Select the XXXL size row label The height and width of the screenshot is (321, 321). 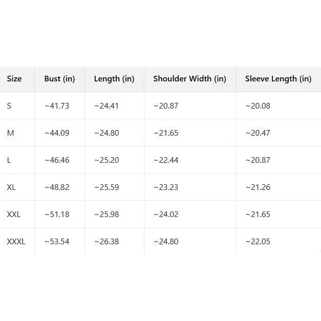[x=16, y=242]
